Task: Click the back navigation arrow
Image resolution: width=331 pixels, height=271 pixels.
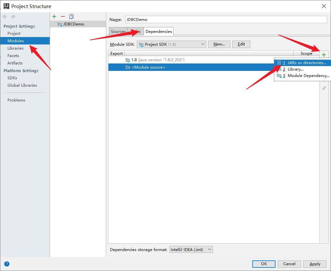Action: coord(5,16)
